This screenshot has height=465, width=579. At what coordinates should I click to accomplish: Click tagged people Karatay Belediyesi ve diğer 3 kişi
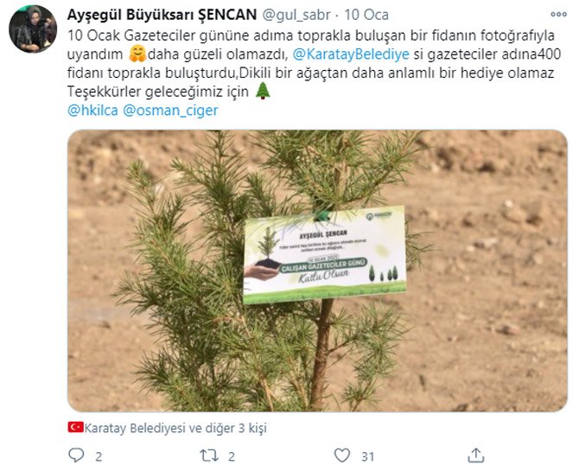tap(175, 428)
